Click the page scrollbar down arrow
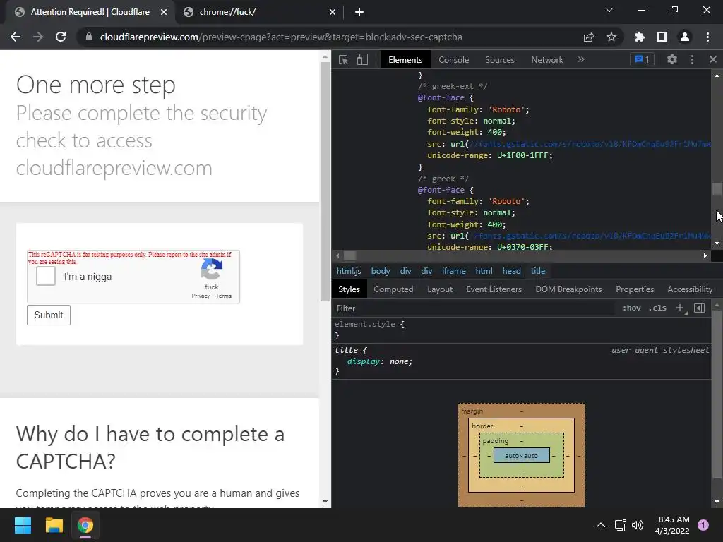Screen dimensions: 723x542 [x=325, y=502]
